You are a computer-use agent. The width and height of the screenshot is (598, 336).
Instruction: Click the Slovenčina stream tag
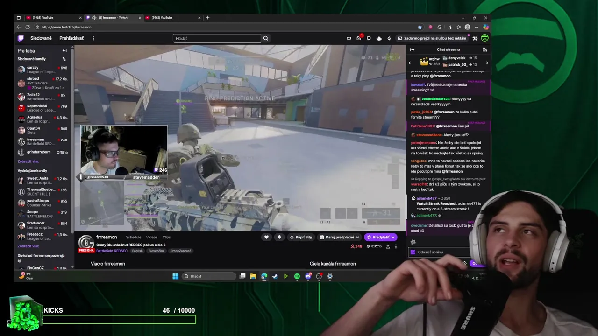156,251
